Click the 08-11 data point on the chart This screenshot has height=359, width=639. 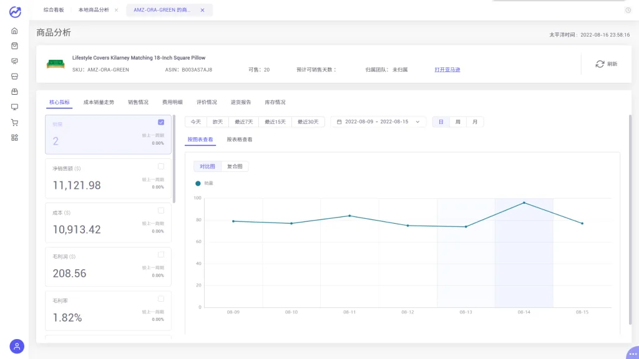pyautogui.click(x=349, y=216)
